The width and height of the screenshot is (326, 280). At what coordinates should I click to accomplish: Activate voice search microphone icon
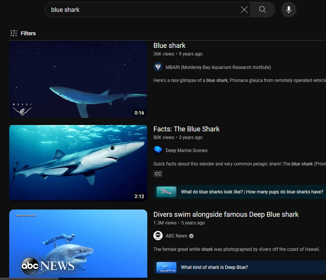288,10
